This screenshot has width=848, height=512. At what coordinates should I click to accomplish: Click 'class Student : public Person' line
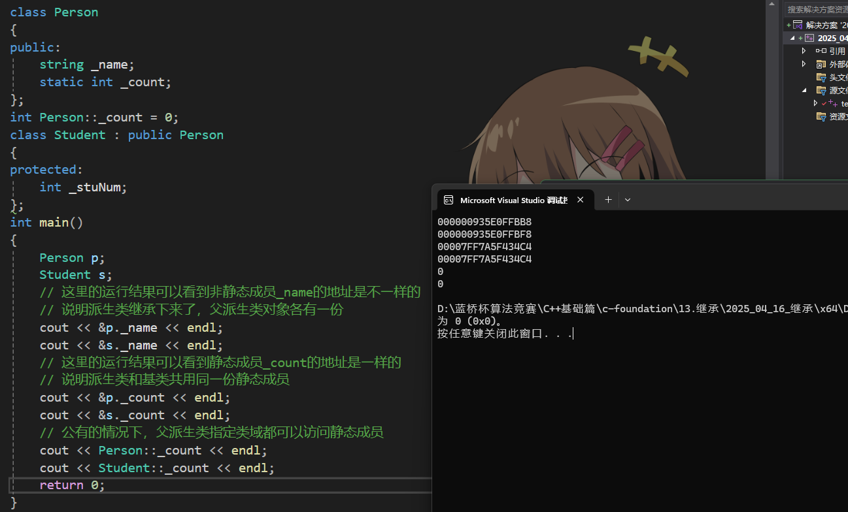[116, 135]
